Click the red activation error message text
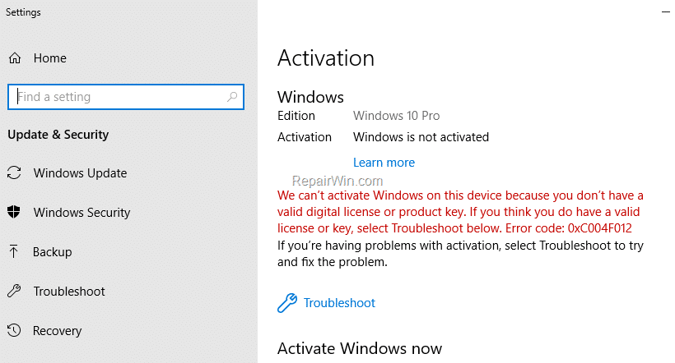675x363 pixels. tap(460, 212)
